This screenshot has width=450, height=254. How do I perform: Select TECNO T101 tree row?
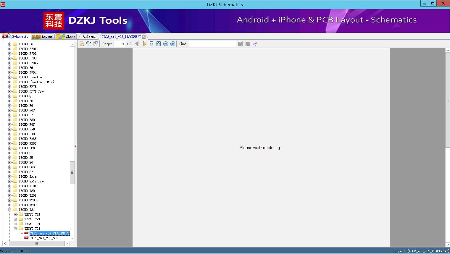(x=28, y=186)
